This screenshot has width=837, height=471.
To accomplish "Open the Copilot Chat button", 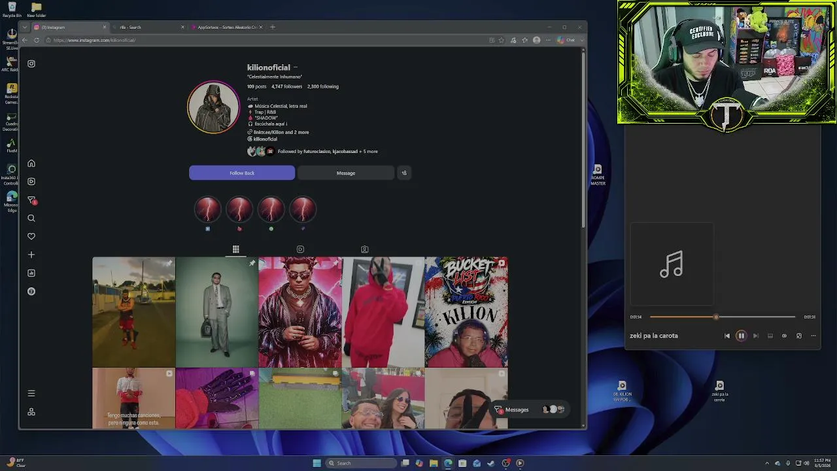I will point(566,40).
